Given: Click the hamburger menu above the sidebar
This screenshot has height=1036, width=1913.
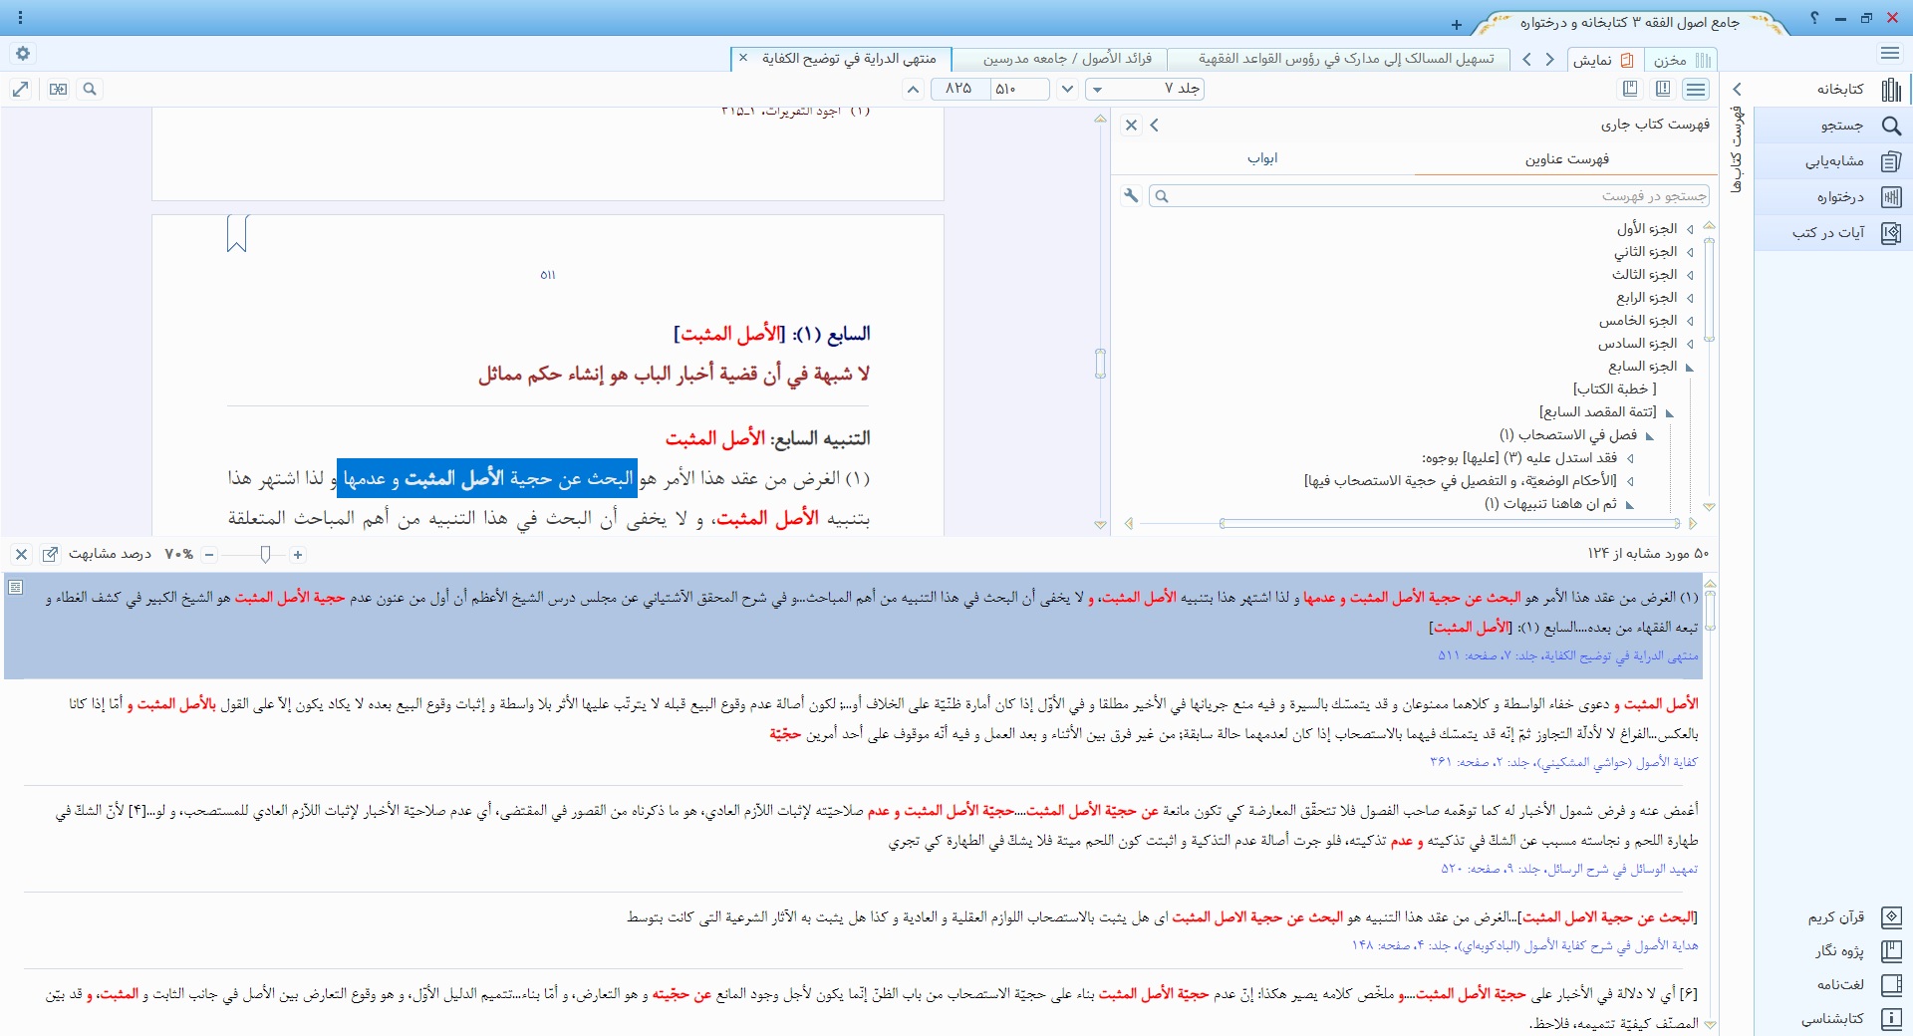Looking at the screenshot, I should (1890, 54).
